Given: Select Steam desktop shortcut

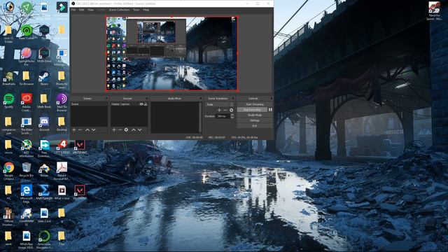Looking at the screenshot, I should point(44,78).
